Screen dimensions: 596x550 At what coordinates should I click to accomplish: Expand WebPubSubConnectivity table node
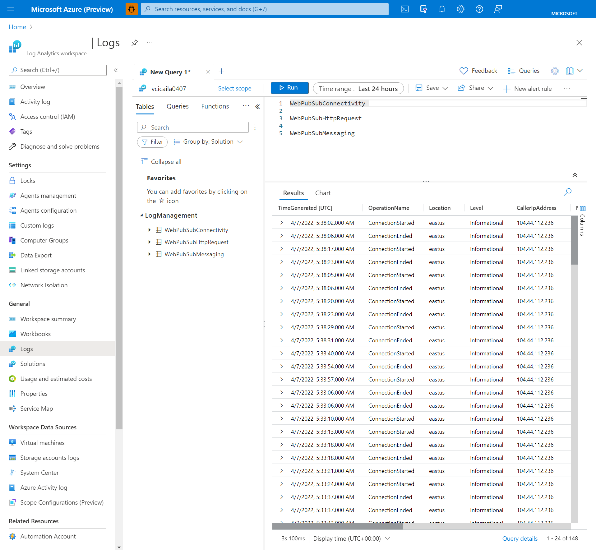150,230
